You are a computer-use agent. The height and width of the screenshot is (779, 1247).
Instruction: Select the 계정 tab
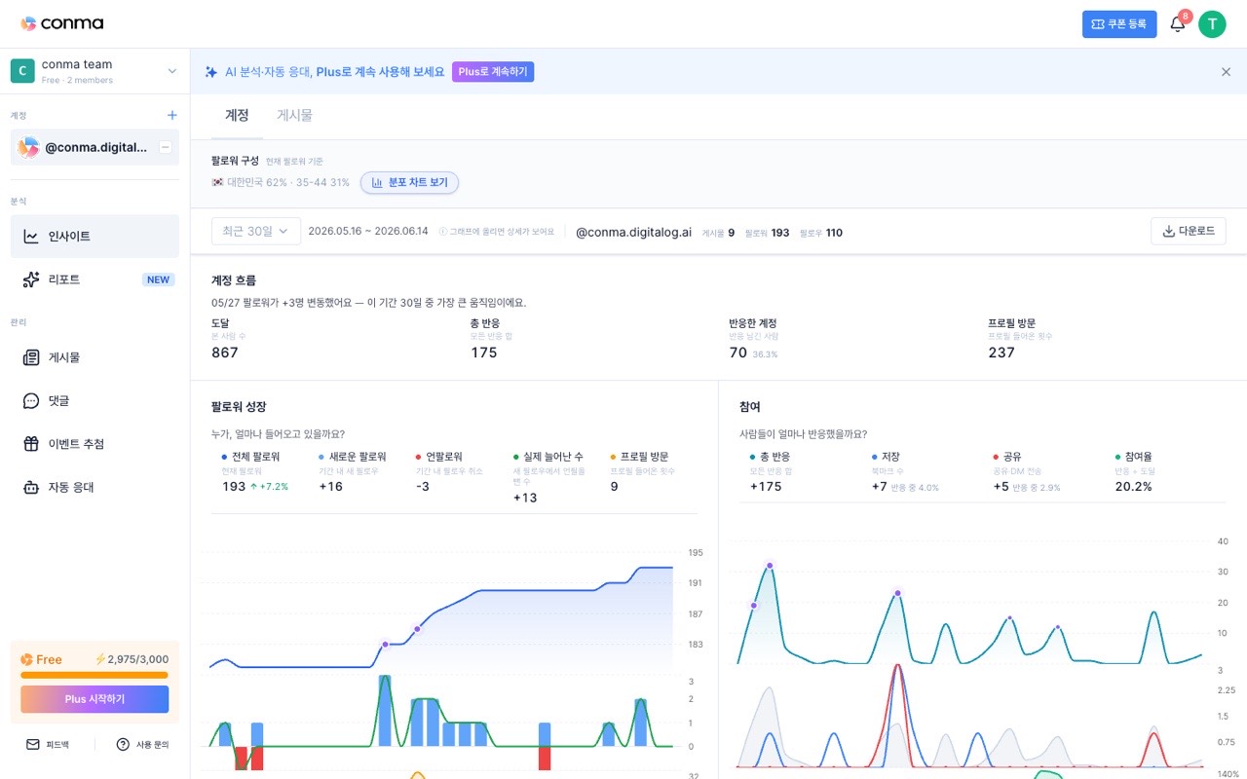(237, 115)
